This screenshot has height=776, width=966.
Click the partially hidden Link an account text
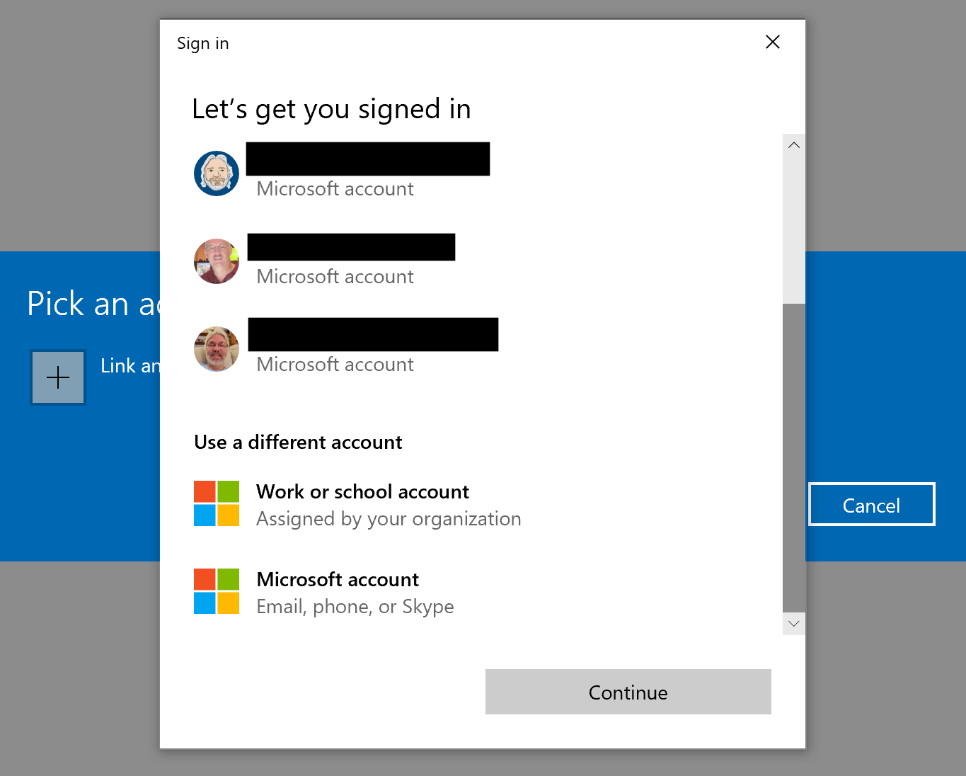click(x=130, y=366)
